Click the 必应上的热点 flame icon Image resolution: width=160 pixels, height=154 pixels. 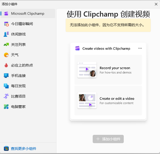click(6, 65)
